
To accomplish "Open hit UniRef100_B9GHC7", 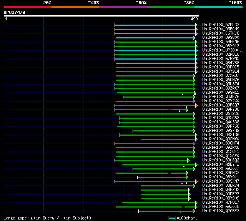I will (x=221, y=173).
